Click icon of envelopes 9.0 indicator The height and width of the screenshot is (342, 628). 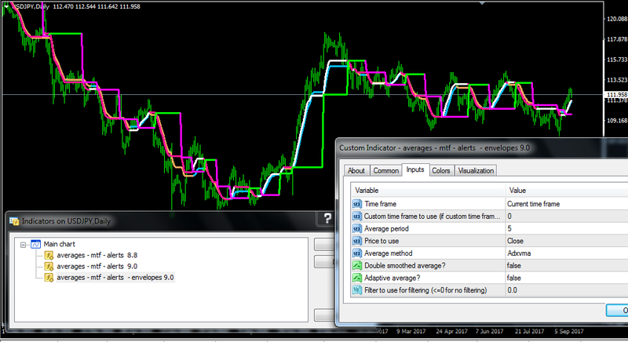click(49, 278)
